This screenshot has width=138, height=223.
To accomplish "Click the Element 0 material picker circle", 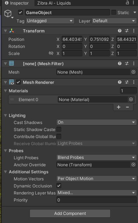I will (131, 99).
